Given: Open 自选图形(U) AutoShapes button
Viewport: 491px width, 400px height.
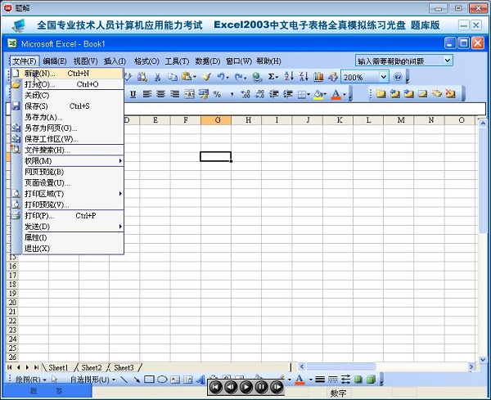Looking at the screenshot, I should (x=92, y=380).
